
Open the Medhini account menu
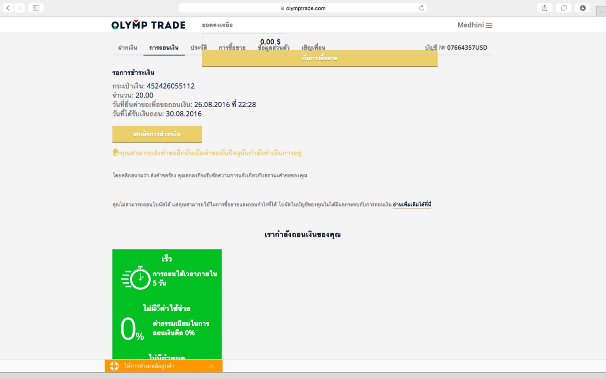click(x=475, y=25)
